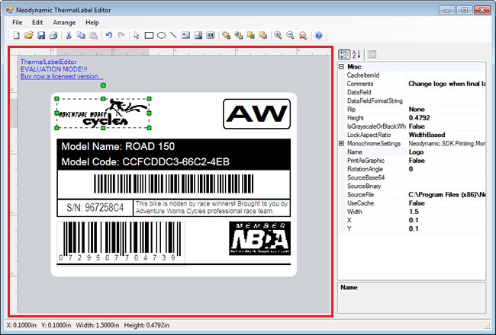Follow the 'Buy now a licensed version' link
This screenshot has height=335, width=496.
[62, 76]
